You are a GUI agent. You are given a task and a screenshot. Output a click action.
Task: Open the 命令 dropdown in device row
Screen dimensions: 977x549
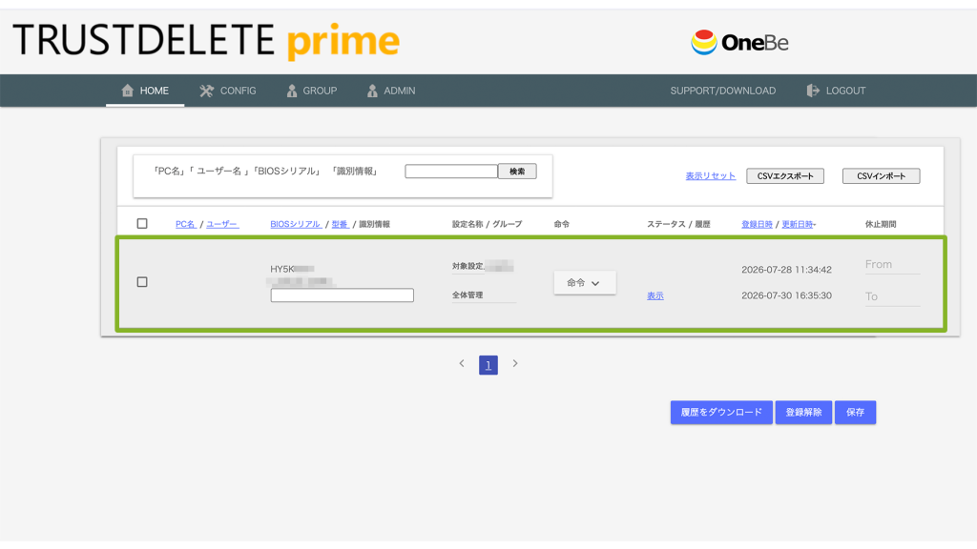[585, 282]
